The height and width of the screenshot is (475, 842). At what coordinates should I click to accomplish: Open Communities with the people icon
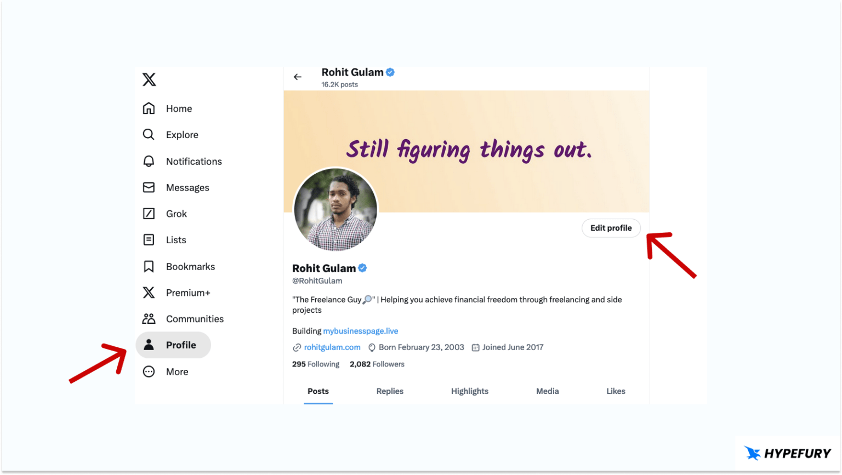point(149,319)
